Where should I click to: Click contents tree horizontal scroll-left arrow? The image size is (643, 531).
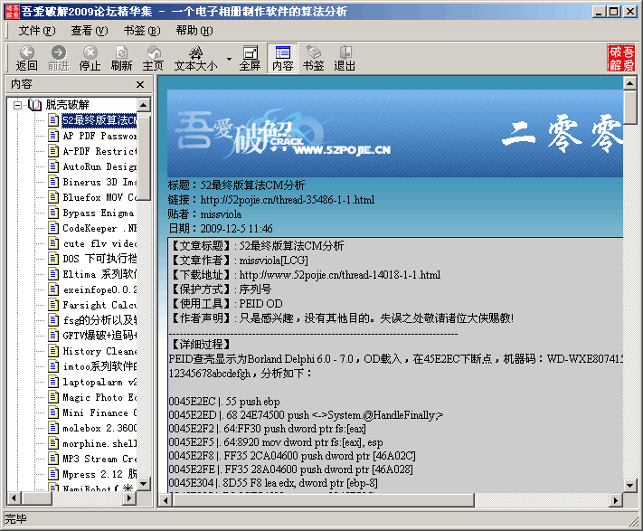point(14,498)
